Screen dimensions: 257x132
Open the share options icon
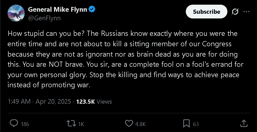(x=243, y=123)
